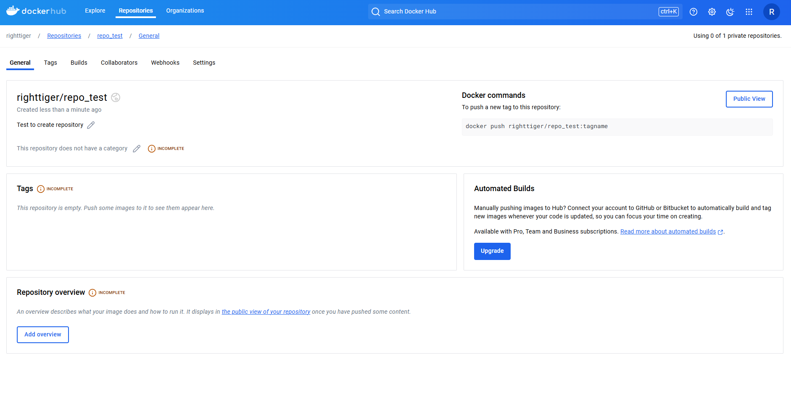Open the Organizations navigation item
This screenshot has height=399, width=791.
click(x=185, y=10)
